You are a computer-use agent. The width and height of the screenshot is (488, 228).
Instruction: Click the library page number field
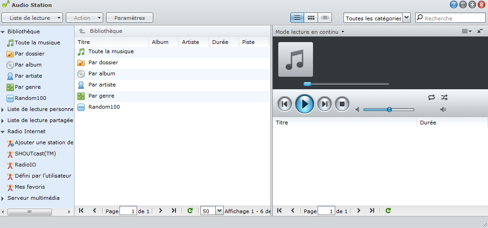click(128, 211)
